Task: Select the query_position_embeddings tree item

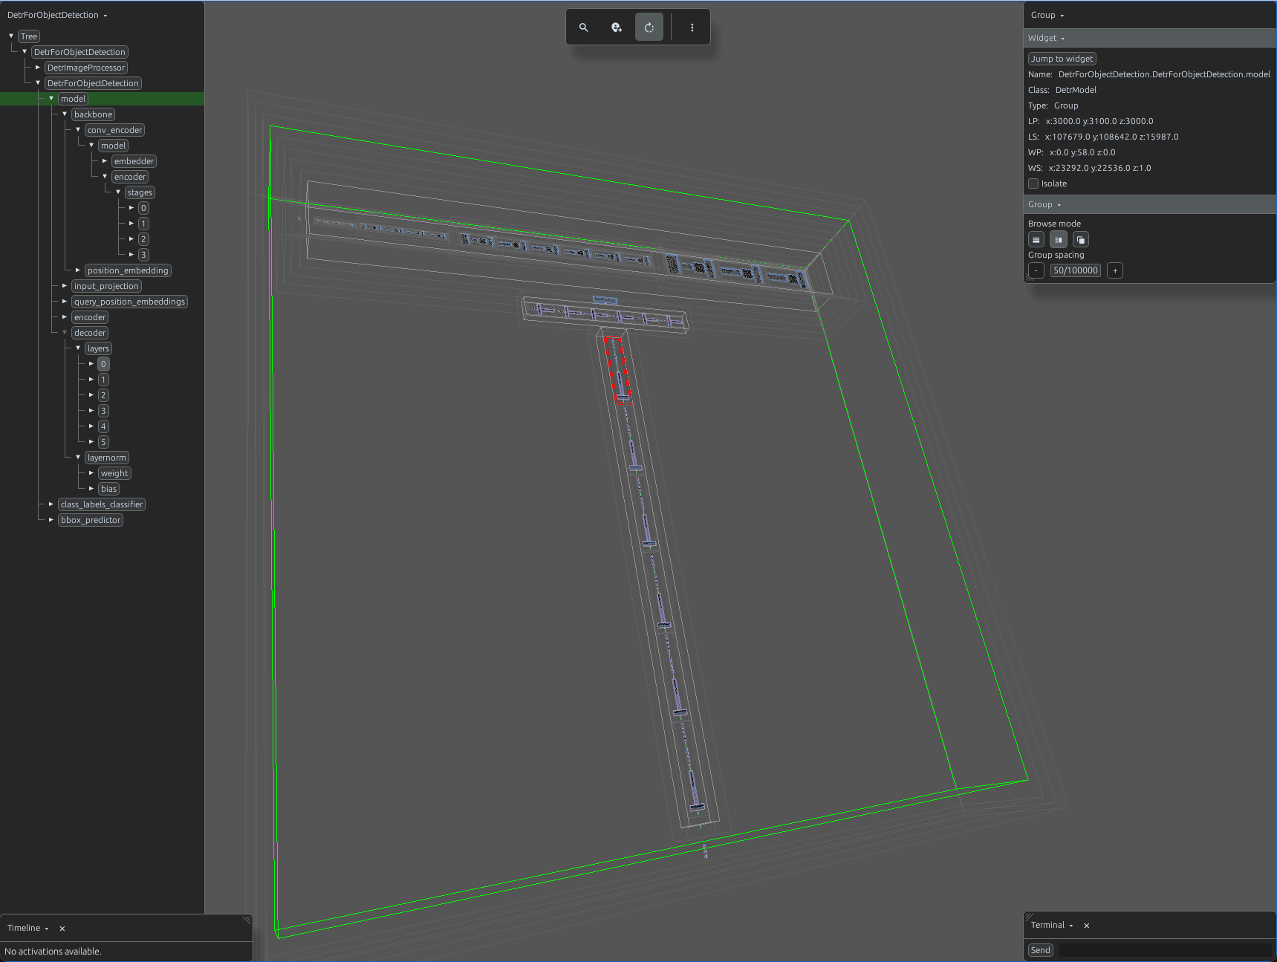Action: click(x=129, y=302)
